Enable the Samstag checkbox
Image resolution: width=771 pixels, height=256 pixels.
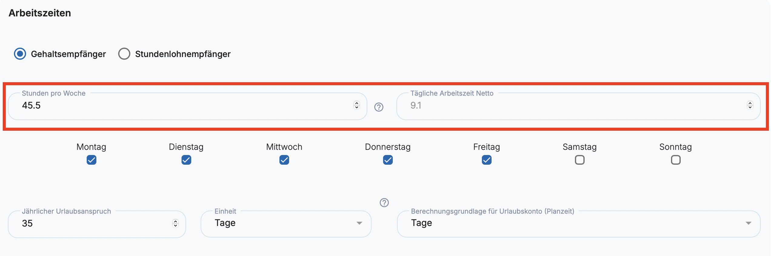coord(580,160)
